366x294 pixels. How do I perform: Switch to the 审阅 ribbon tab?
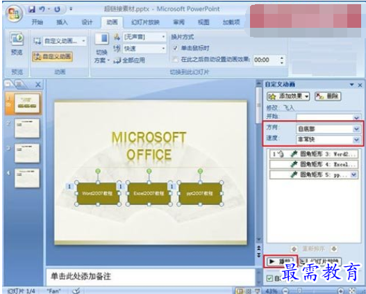178,22
